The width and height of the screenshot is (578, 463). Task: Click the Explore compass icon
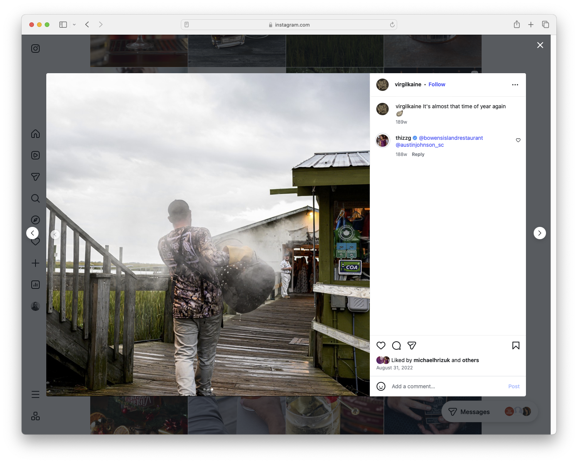click(x=35, y=220)
